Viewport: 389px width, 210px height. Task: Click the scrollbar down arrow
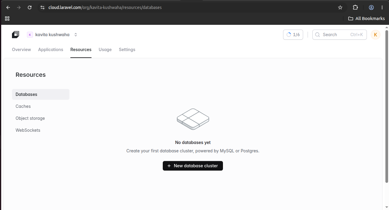(x=387, y=207)
